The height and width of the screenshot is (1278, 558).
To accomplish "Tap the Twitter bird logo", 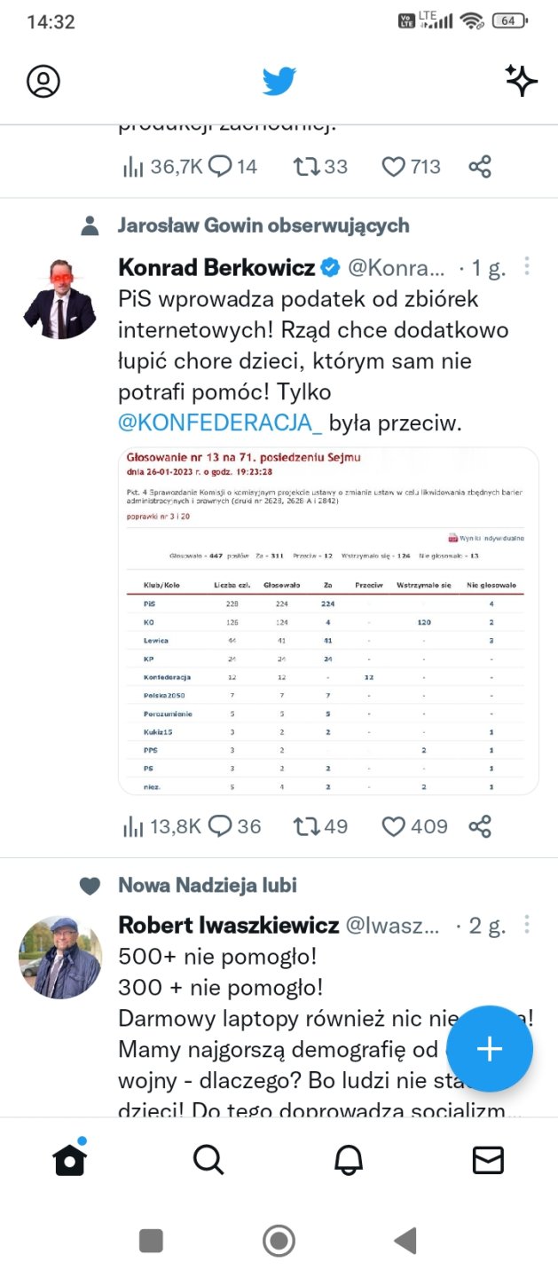I will point(279,82).
